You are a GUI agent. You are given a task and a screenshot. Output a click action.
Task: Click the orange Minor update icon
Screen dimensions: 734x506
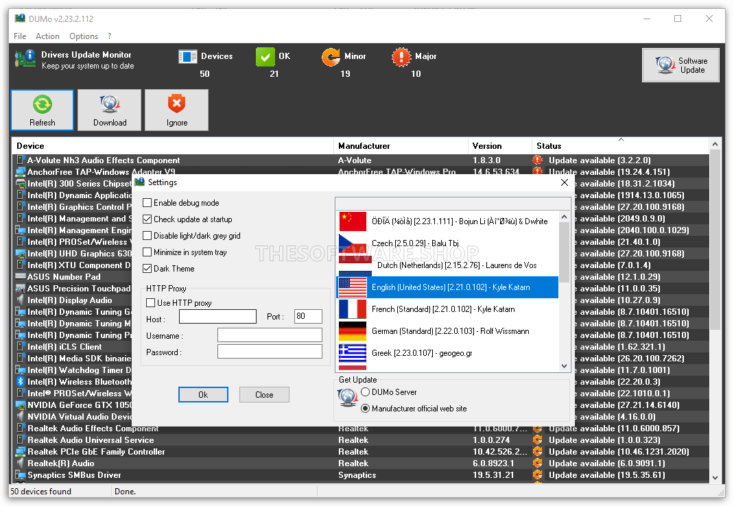pyautogui.click(x=331, y=57)
